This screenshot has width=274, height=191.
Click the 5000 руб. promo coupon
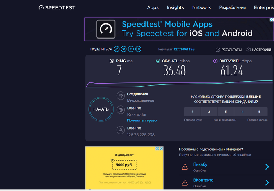tap(124, 165)
